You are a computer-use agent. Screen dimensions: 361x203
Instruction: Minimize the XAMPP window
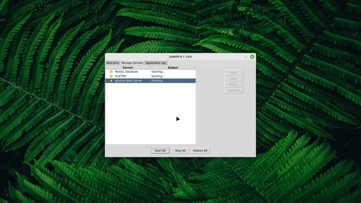[x=246, y=56]
